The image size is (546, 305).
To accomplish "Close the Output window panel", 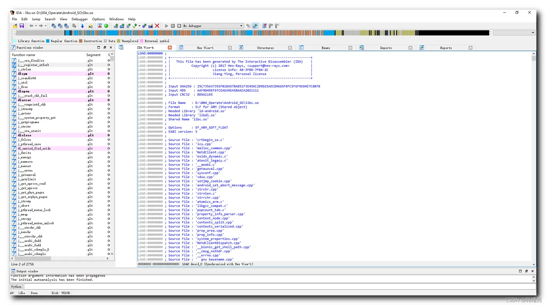I will (532, 271).
